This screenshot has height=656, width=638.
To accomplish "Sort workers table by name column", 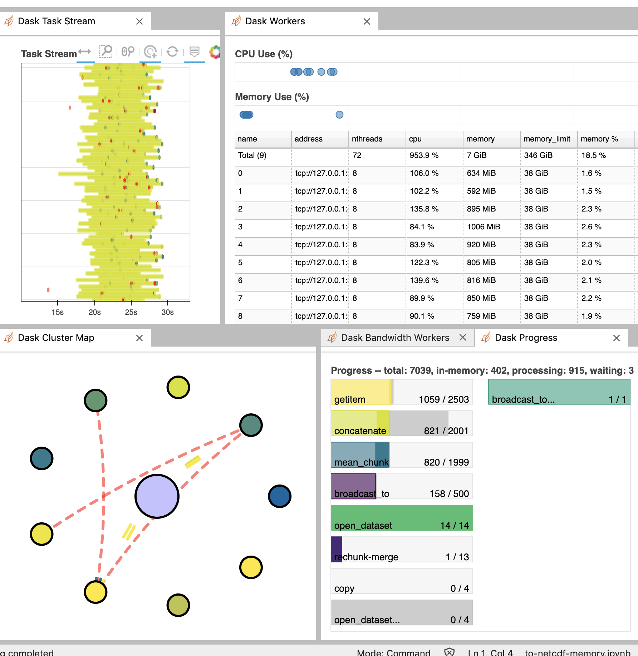I will click(263, 139).
